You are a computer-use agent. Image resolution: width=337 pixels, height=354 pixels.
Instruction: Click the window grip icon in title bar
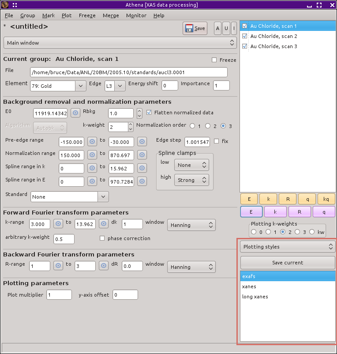(x=15, y=5)
